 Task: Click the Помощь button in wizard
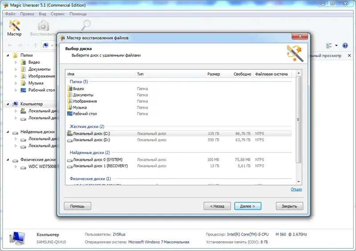coord(77,206)
